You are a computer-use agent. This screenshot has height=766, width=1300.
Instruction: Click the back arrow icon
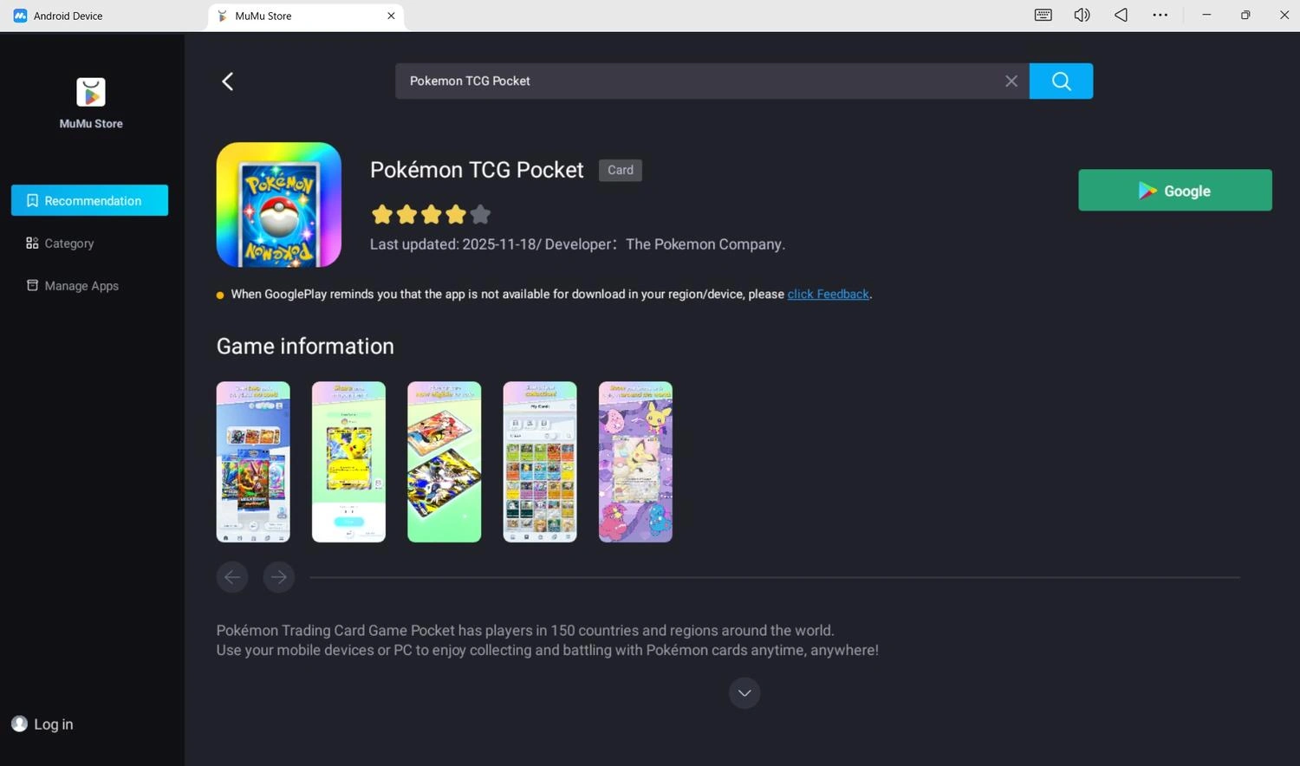click(x=228, y=81)
